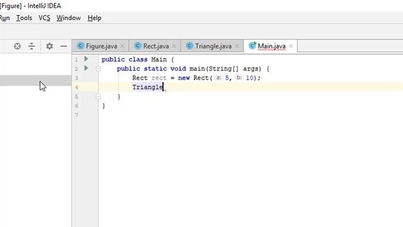Click the run arrow beside main method line
403x227 pixels.
[86, 68]
